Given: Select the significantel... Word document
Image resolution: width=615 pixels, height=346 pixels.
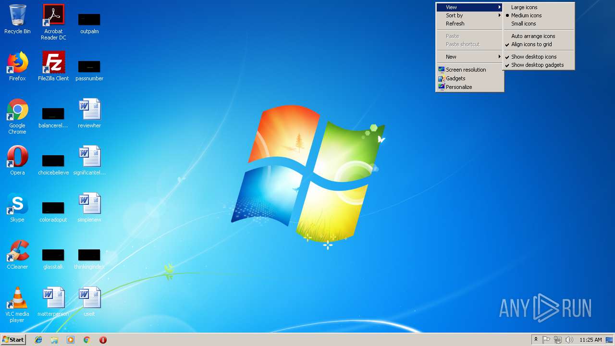Looking at the screenshot, I should point(89,161).
